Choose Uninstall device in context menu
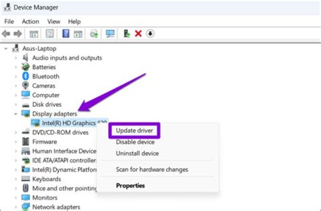The height and width of the screenshot is (211, 321). (137, 153)
